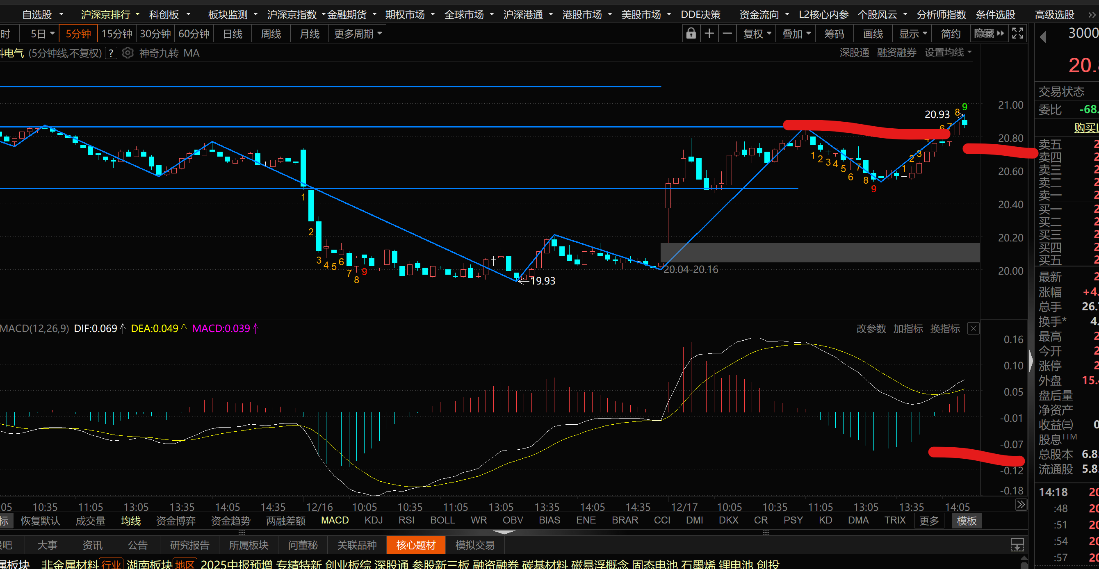Screen dimensions: 1099x569
Task: Toggle 筹码 chip distribution display
Action: tap(834, 33)
